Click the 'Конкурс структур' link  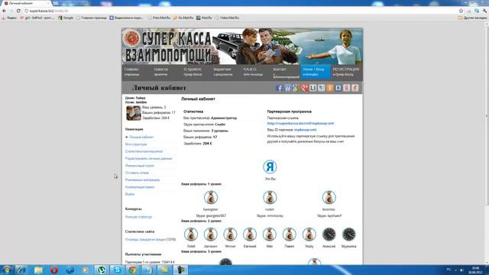tap(138, 217)
